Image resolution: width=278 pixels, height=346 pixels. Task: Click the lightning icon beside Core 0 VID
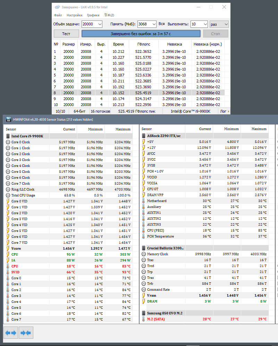click(x=8, y=201)
